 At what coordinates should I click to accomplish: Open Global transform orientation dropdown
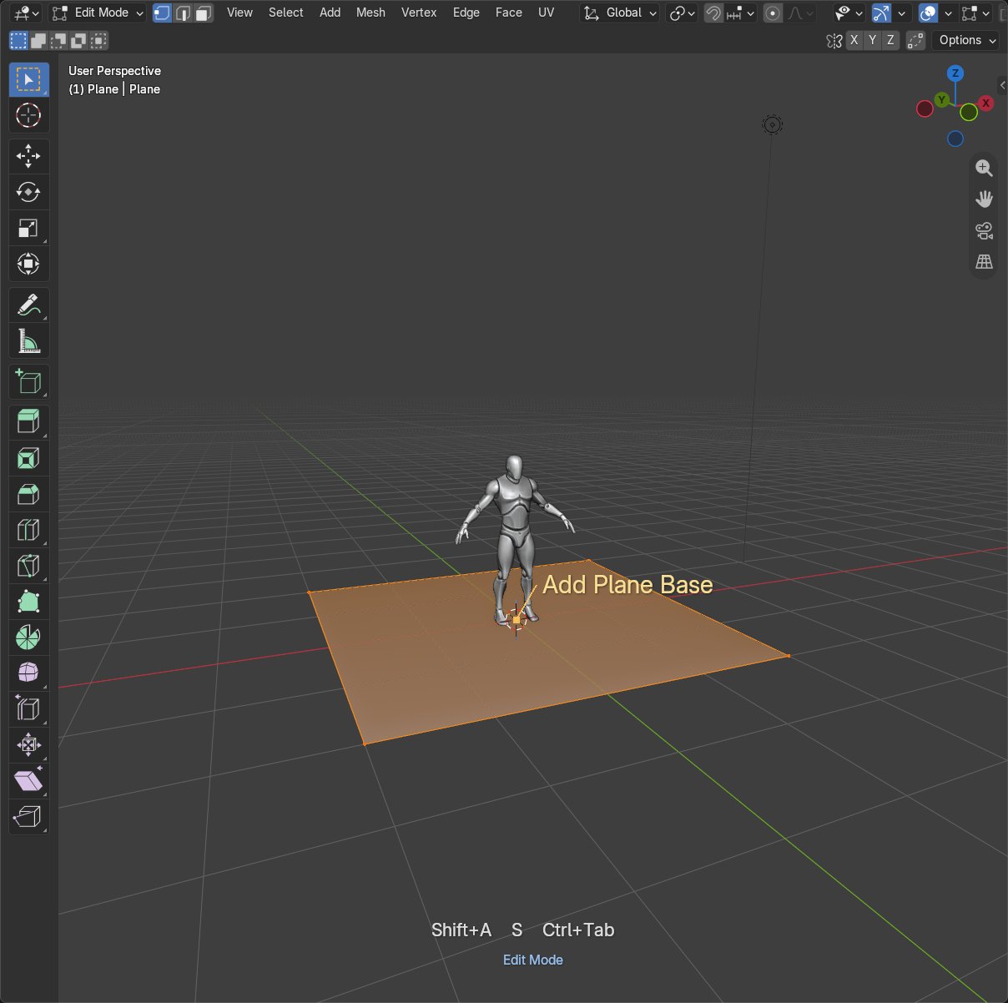point(620,13)
